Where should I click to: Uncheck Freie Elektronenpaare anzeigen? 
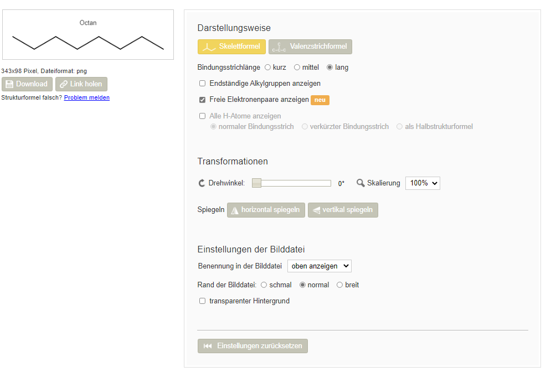[203, 100]
